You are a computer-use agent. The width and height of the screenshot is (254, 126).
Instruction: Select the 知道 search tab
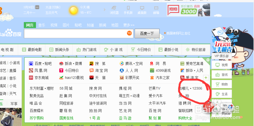point(90,25)
